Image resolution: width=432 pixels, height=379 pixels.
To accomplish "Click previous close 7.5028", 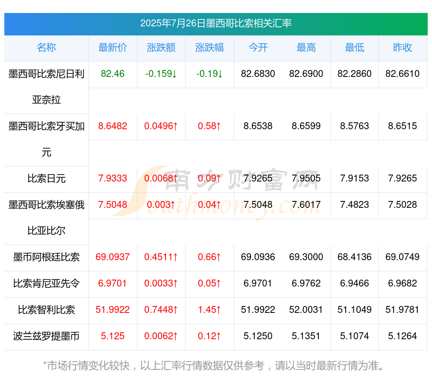I will pyautogui.click(x=403, y=205).
